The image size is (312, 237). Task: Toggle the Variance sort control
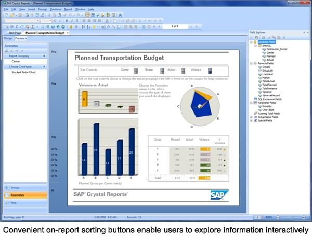(210, 71)
